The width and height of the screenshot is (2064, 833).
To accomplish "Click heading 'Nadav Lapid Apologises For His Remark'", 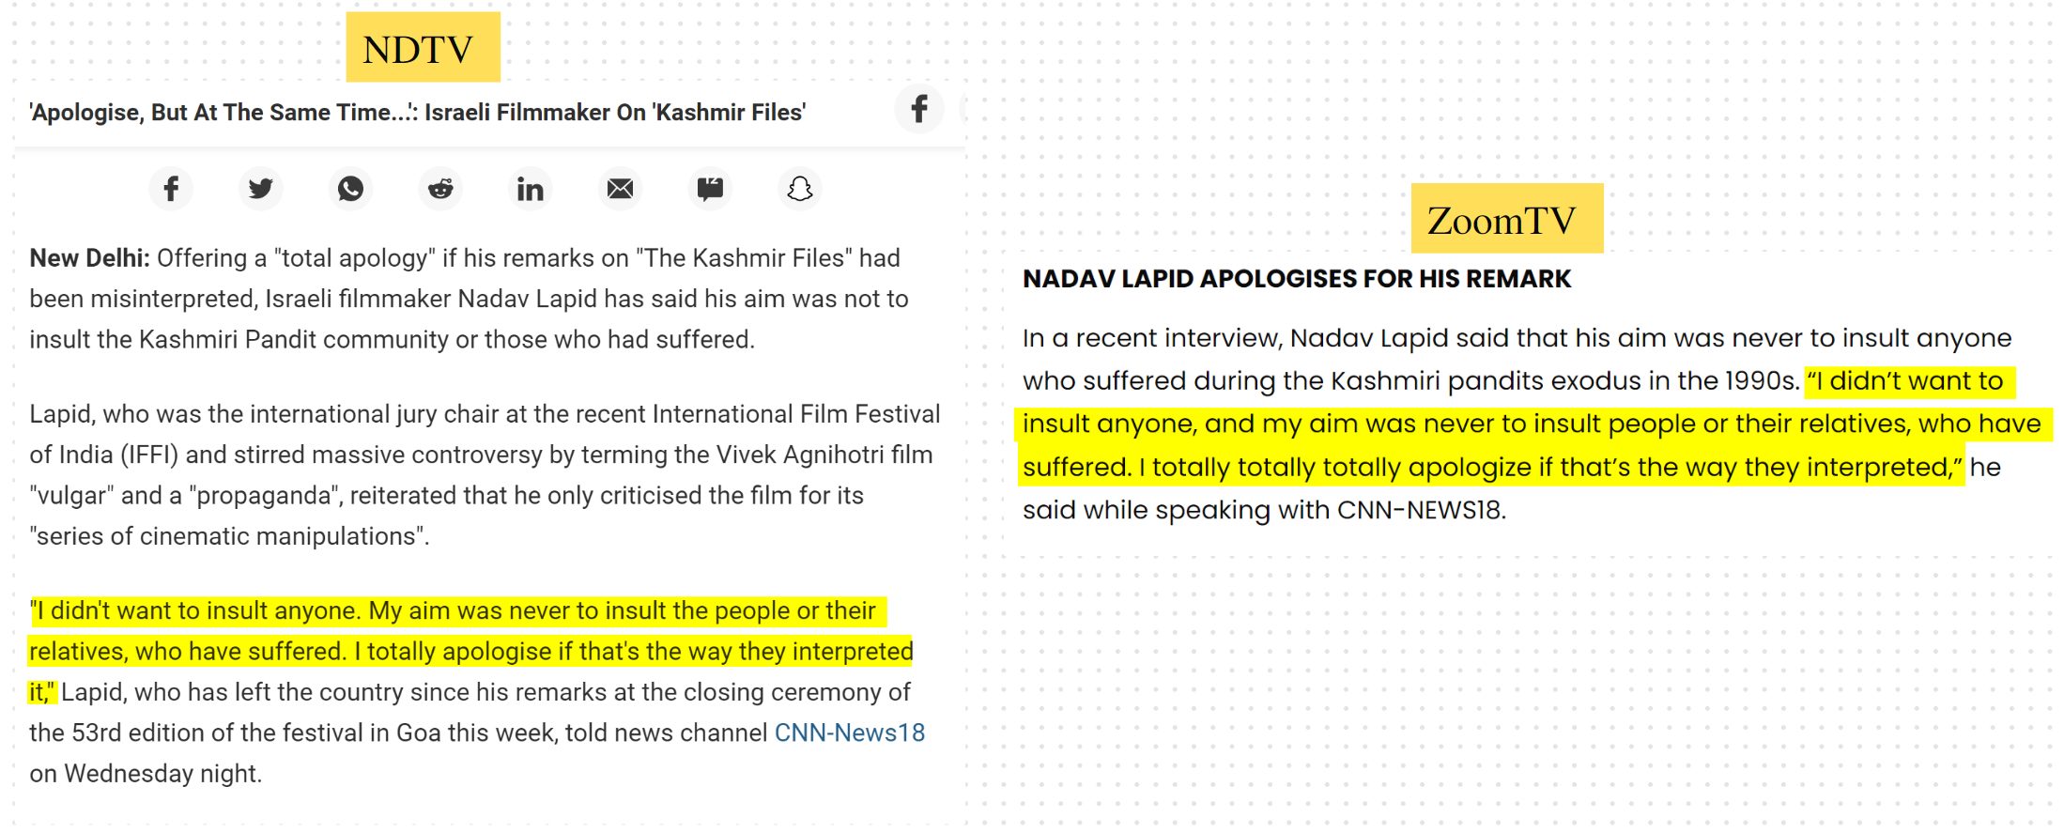I will point(1297,279).
